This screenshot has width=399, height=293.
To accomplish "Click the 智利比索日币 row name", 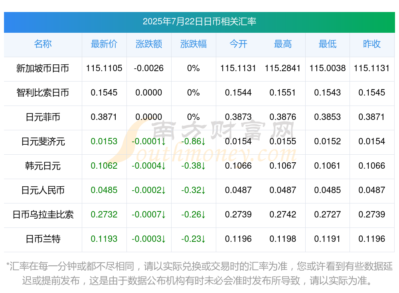I will pos(43,93).
